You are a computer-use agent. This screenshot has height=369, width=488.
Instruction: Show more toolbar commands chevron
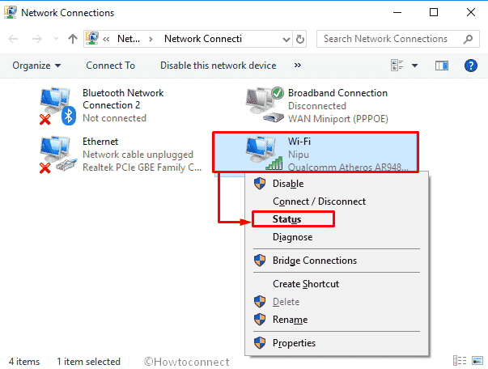pos(298,66)
